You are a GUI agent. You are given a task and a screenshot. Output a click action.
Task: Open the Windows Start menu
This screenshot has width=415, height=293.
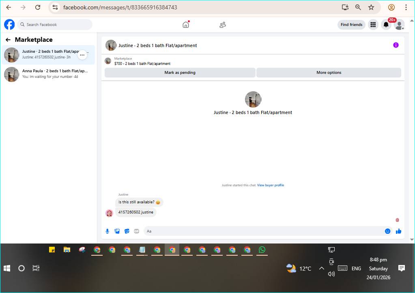[x=7, y=268]
